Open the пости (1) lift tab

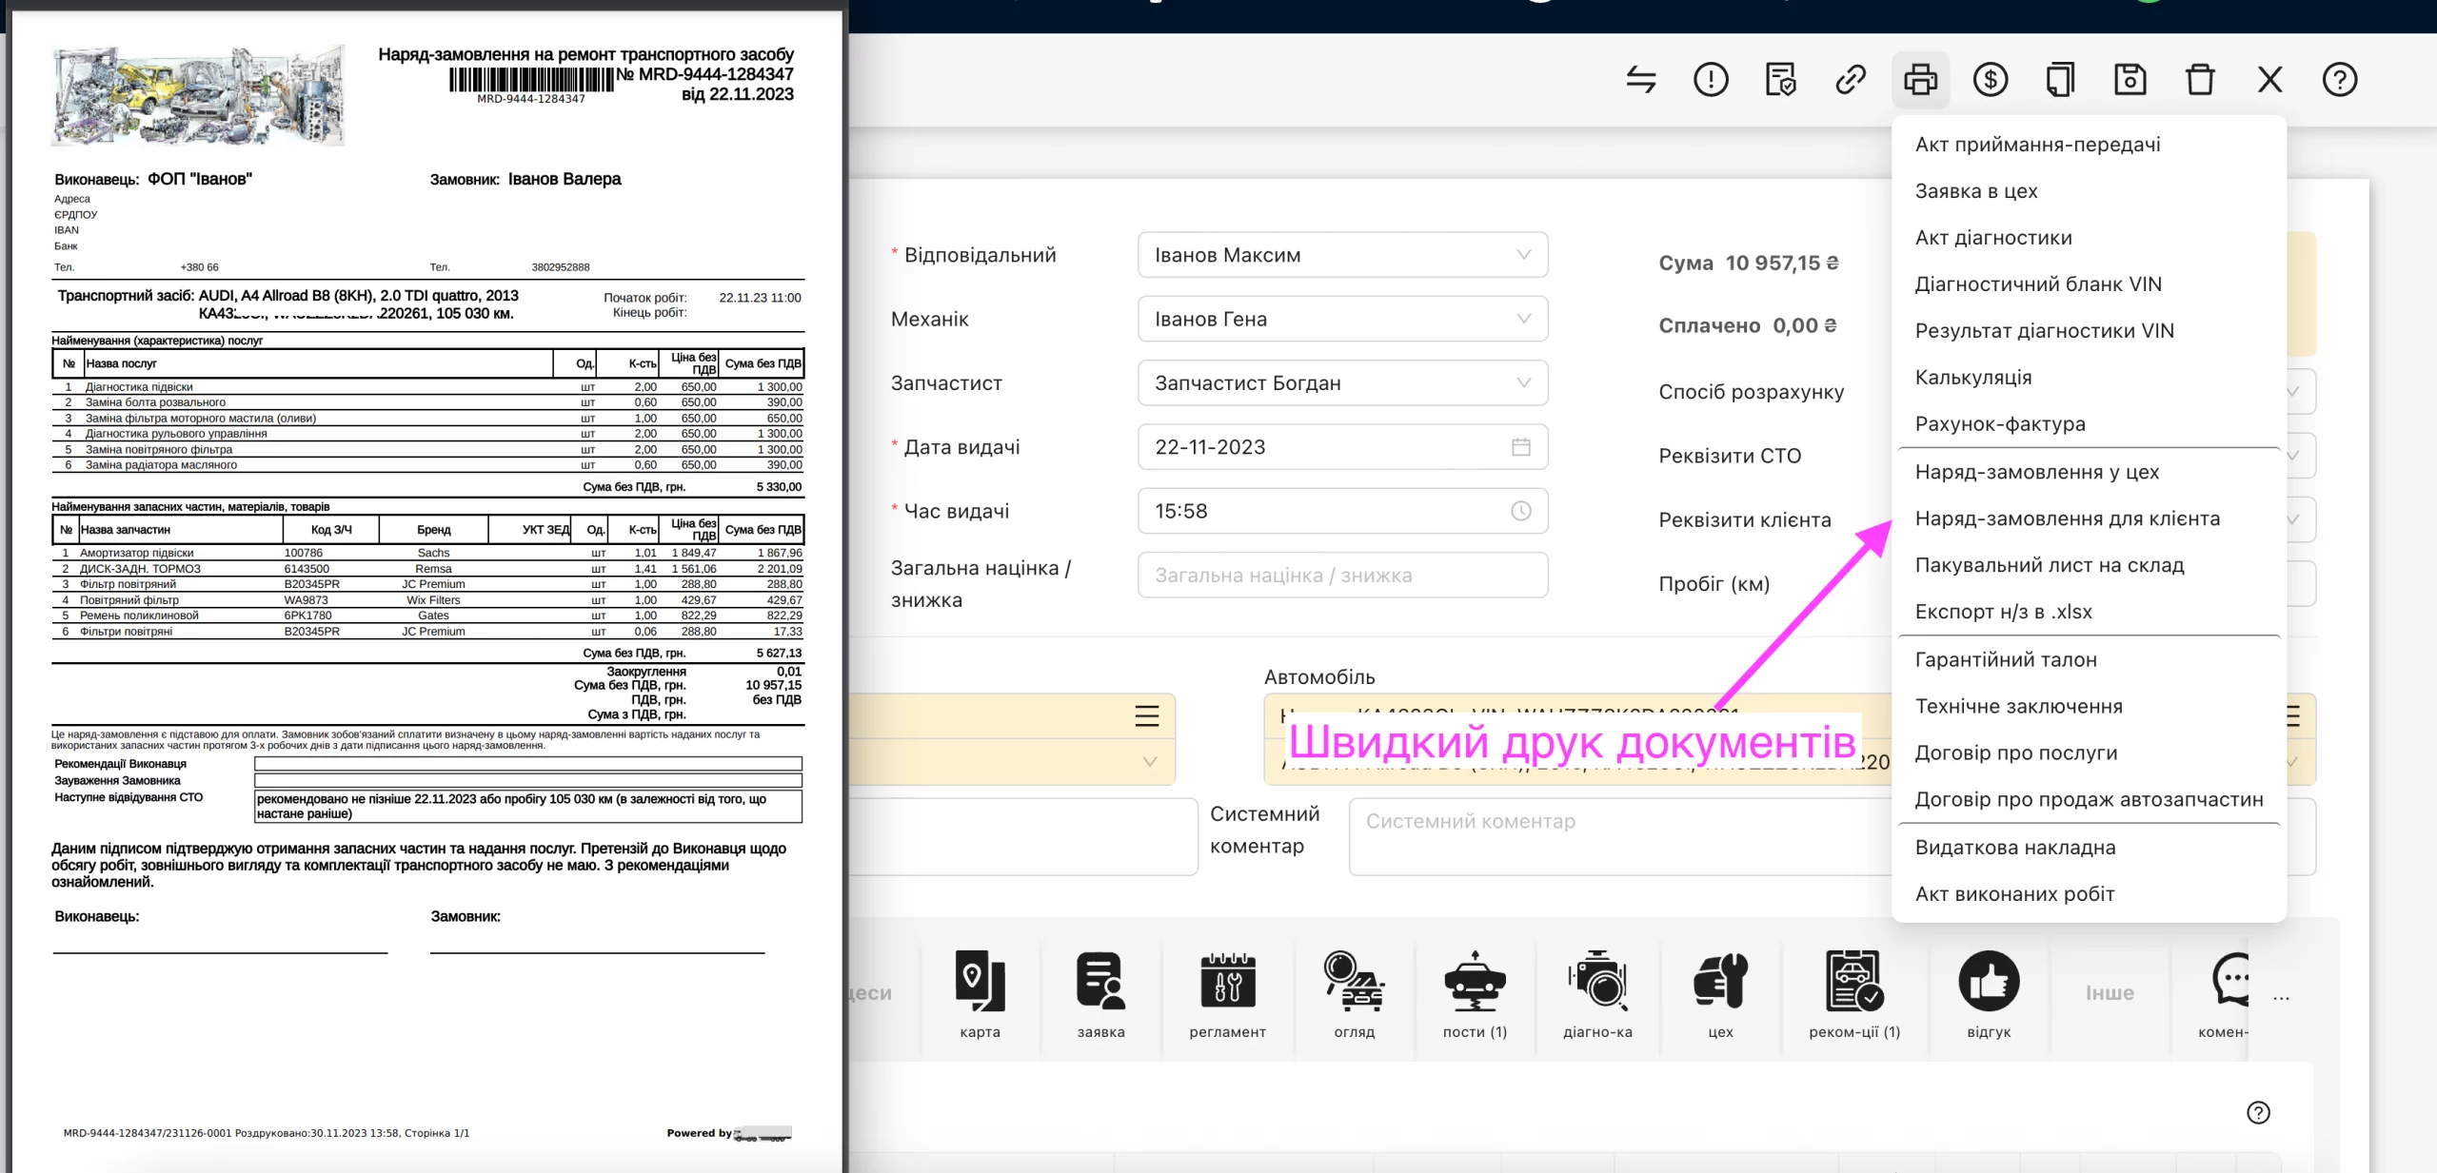point(1475,993)
